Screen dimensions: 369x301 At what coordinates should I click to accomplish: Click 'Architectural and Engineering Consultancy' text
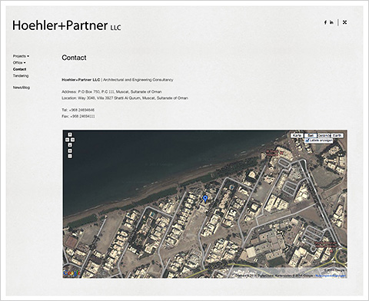point(138,80)
